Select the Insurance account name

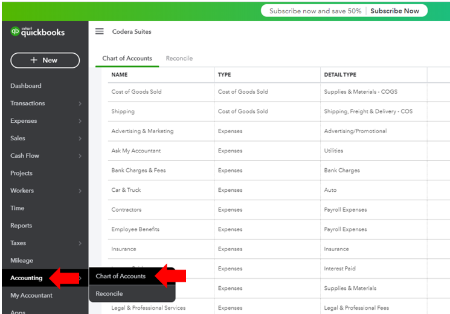pos(124,249)
